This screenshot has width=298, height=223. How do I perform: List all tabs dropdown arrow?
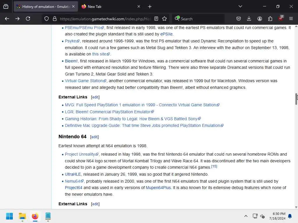click(x=240, y=6)
